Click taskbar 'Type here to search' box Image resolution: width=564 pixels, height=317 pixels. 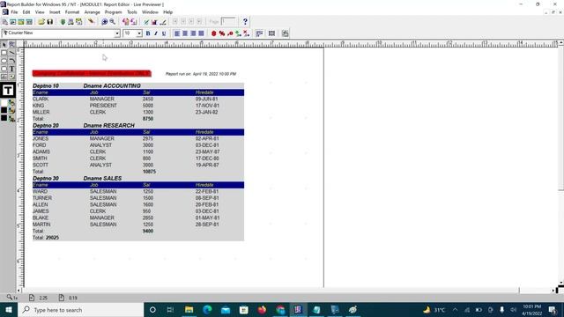pos(80,310)
